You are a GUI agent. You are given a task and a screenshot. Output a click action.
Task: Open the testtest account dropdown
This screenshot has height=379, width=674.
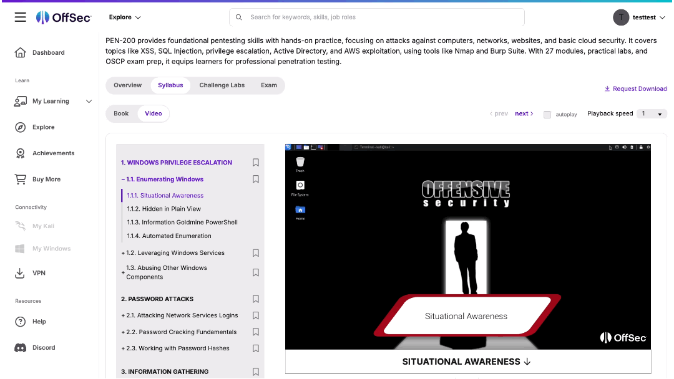click(662, 17)
